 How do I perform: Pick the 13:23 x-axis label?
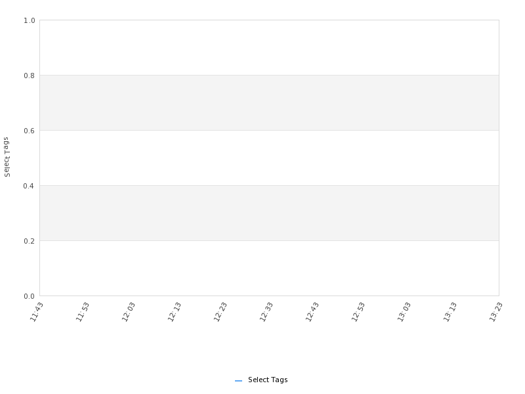pyautogui.click(x=496, y=311)
